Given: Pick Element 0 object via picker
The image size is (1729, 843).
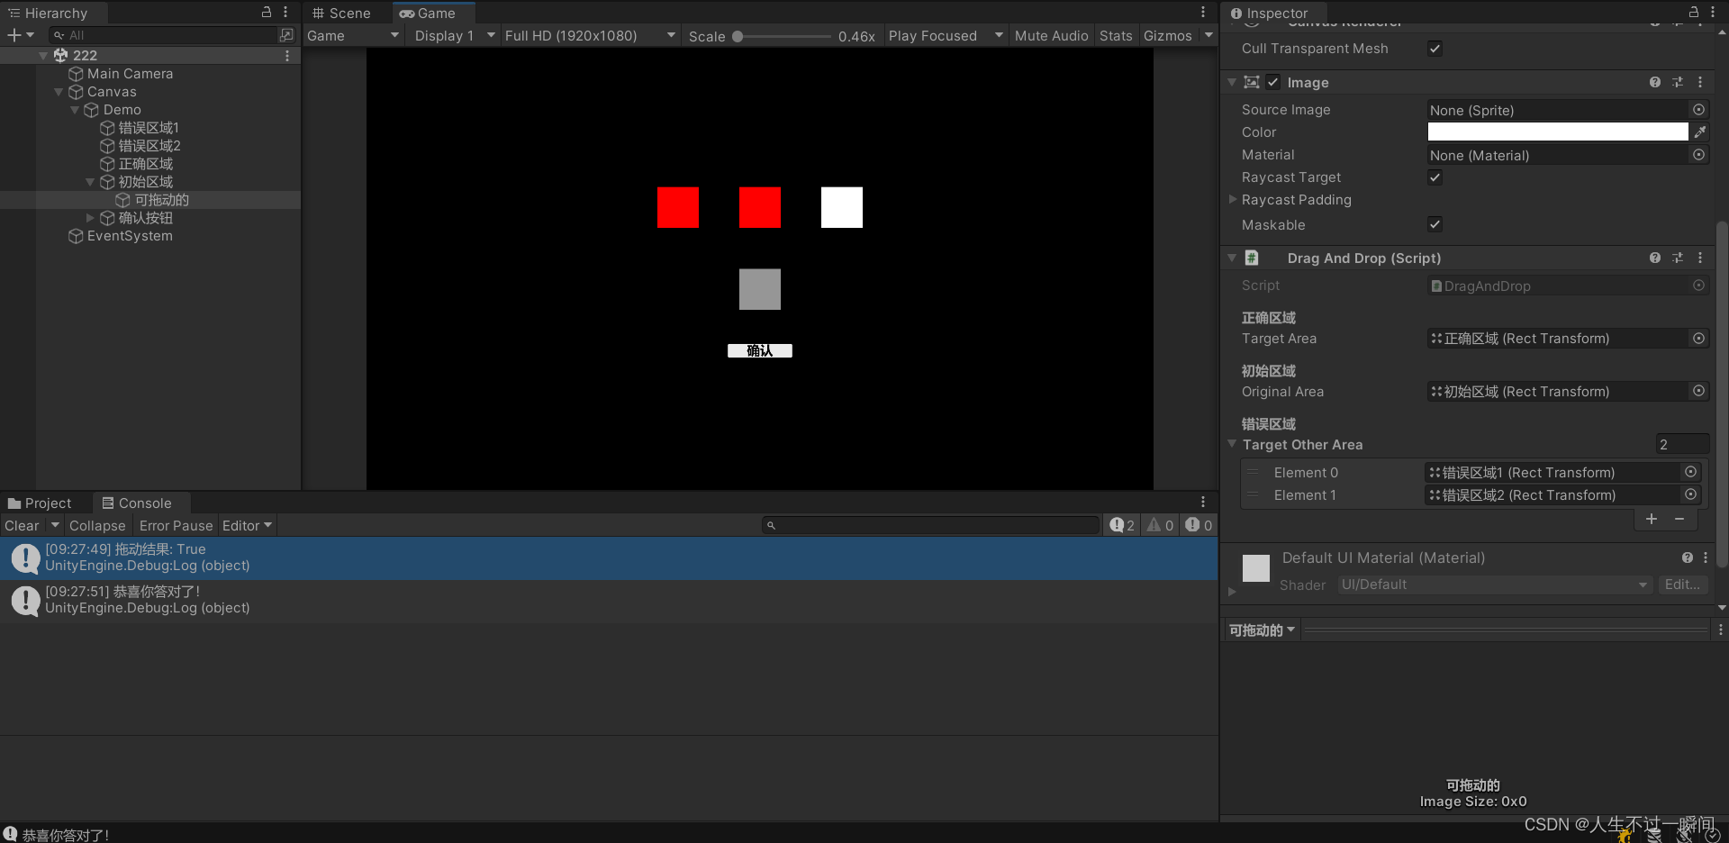Looking at the screenshot, I should [1691, 472].
